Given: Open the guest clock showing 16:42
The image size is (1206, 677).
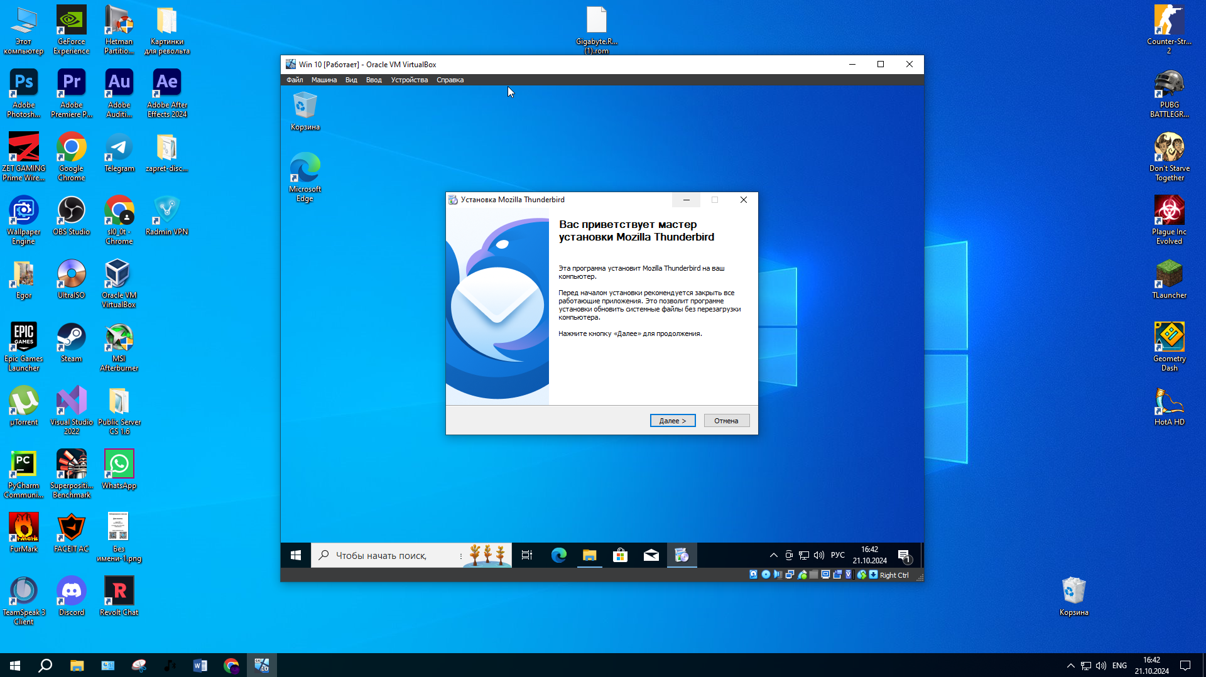Looking at the screenshot, I should pyautogui.click(x=870, y=555).
